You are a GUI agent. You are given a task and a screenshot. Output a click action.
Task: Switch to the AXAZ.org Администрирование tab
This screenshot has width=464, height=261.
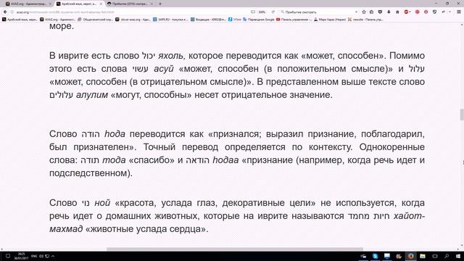pos(26,4)
